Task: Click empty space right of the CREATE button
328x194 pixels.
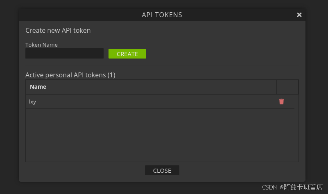Action: (221, 54)
